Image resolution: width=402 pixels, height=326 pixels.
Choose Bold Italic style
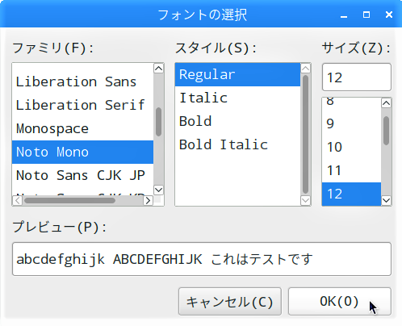point(237,144)
